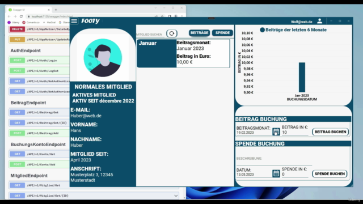363x204 pixels.
Task: Expand POST /API/v1/Auth/LogOut endpoint
Action: 39,71
